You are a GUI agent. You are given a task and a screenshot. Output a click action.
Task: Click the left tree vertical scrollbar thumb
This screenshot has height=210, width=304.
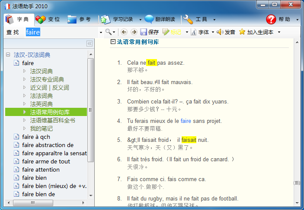90,110
